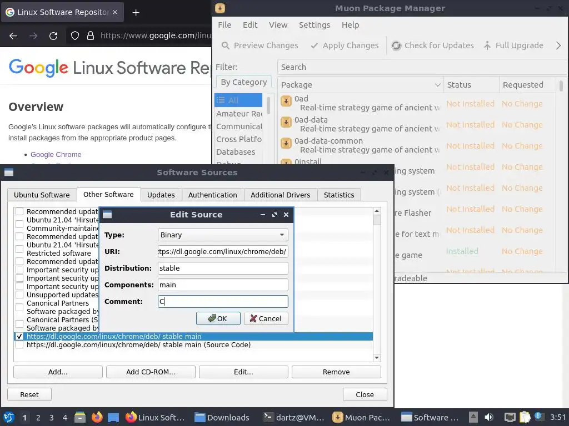Click the Muon category list scrollbar
Viewport: 569px width, 426px height.
(x=268, y=105)
